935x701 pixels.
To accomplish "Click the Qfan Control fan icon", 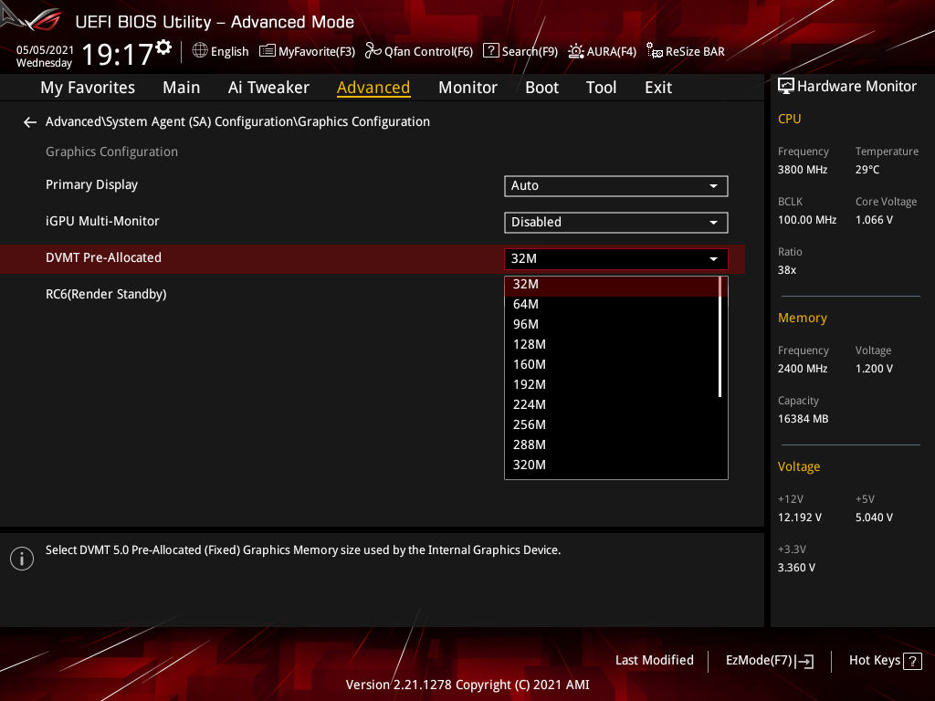I will click(x=373, y=51).
